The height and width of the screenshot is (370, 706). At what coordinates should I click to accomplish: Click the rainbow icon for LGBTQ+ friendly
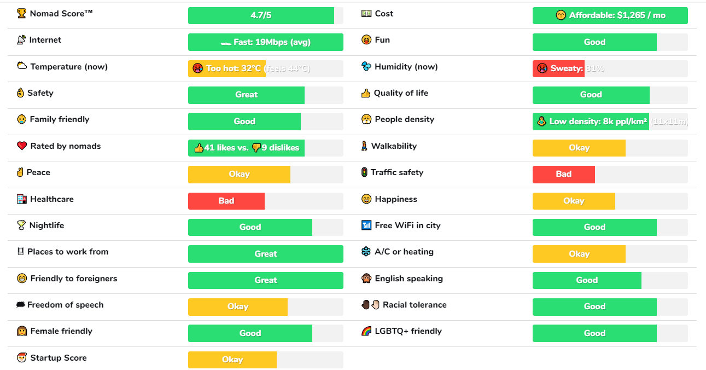[366, 331]
